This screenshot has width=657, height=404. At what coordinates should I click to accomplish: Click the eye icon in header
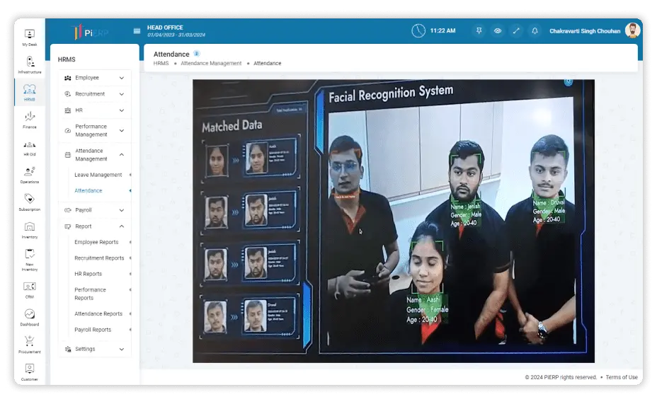498,30
